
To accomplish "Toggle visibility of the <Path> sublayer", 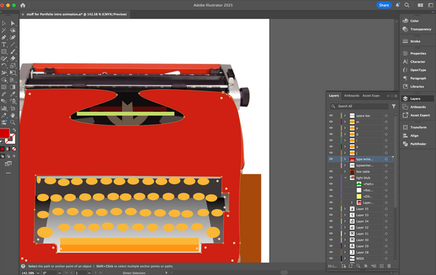I will pos(331,184).
